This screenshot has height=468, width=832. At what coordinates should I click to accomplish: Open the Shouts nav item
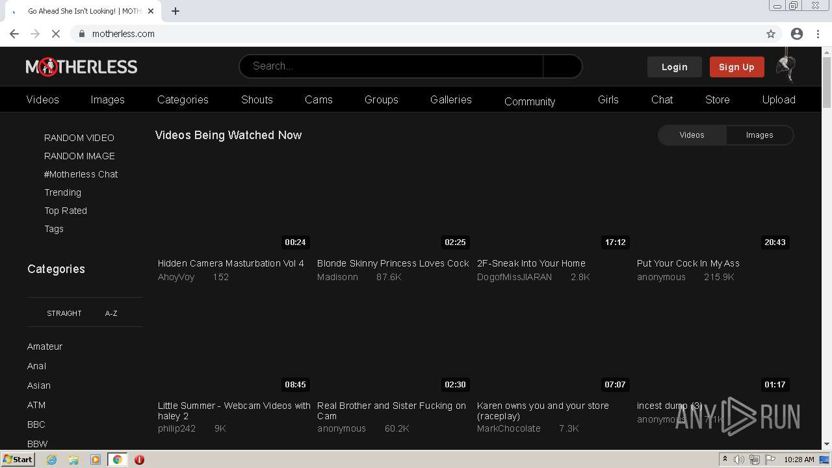(x=257, y=99)
